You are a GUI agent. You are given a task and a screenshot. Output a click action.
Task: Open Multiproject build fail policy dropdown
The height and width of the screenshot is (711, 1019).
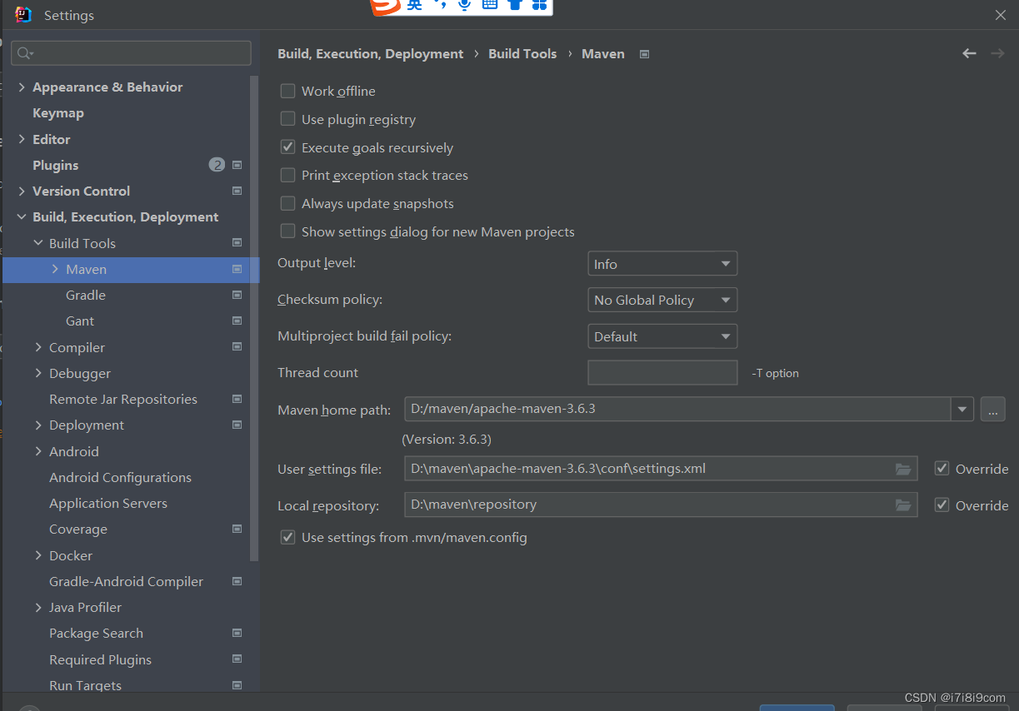point(662,336)
